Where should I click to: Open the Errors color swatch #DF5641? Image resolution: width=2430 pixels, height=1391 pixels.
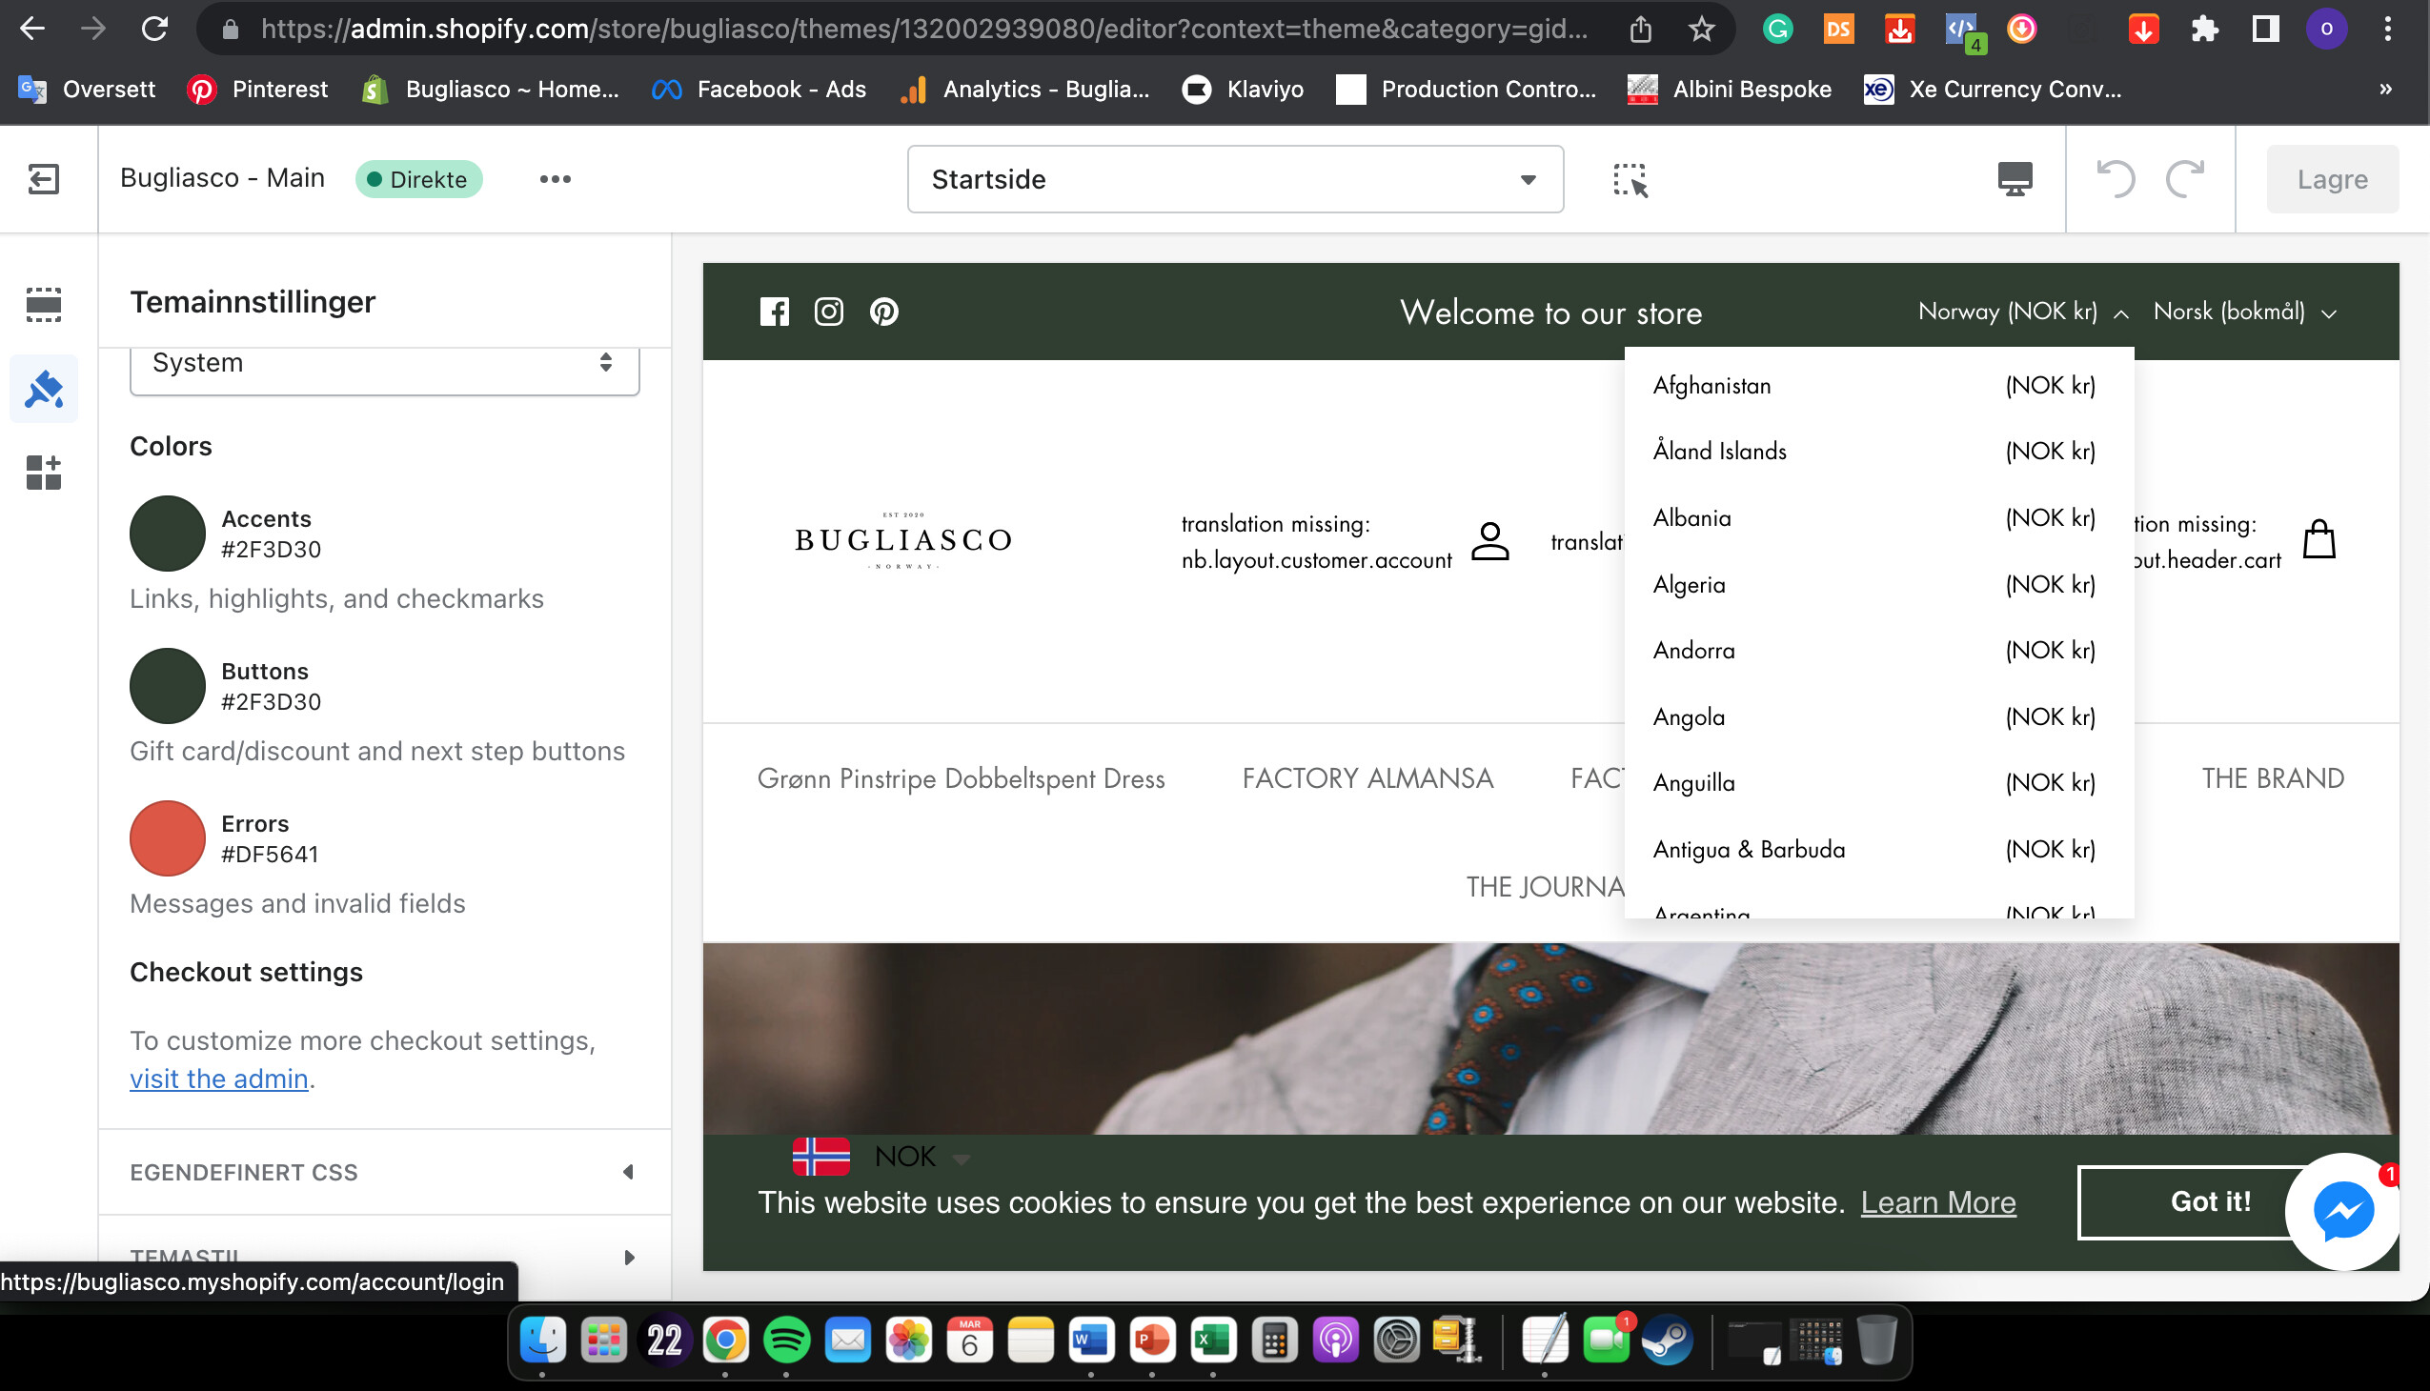[x=167, y=837]
